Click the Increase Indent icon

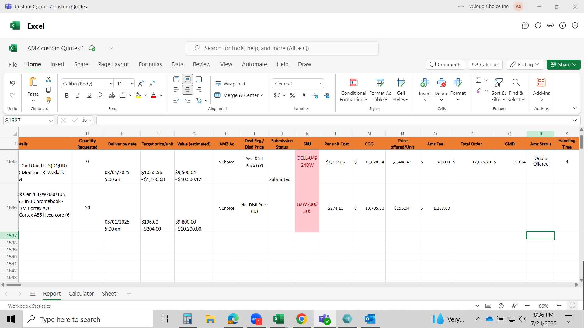pyautogui.click(x=188, y=100)
